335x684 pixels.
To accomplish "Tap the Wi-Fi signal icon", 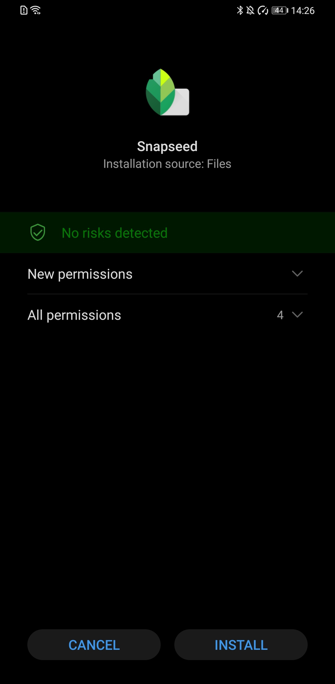I will pyautogui.click(x=36, y=10).
